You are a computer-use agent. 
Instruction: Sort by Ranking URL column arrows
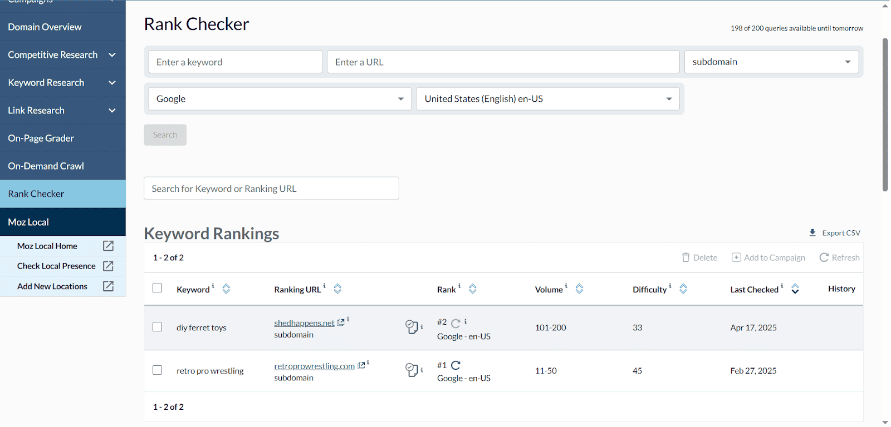pos(337,289)
